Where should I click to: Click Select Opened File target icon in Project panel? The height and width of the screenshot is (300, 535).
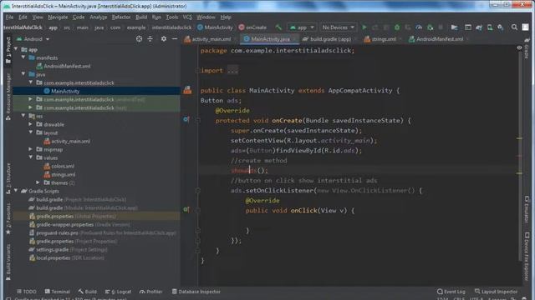click(x=139, y=39)
